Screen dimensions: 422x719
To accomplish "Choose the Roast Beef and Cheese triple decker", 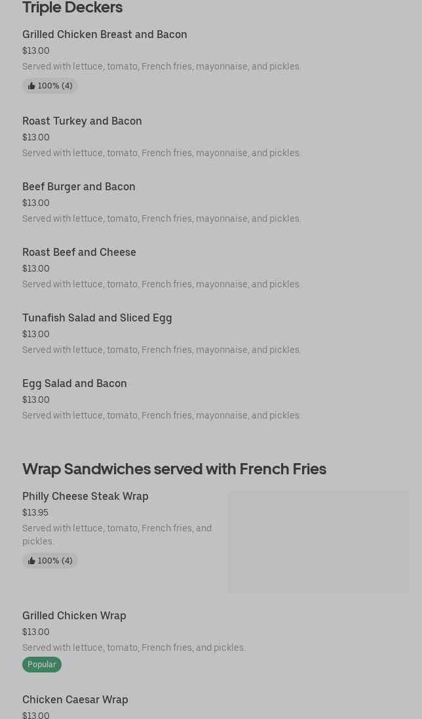I will [79, 252].
